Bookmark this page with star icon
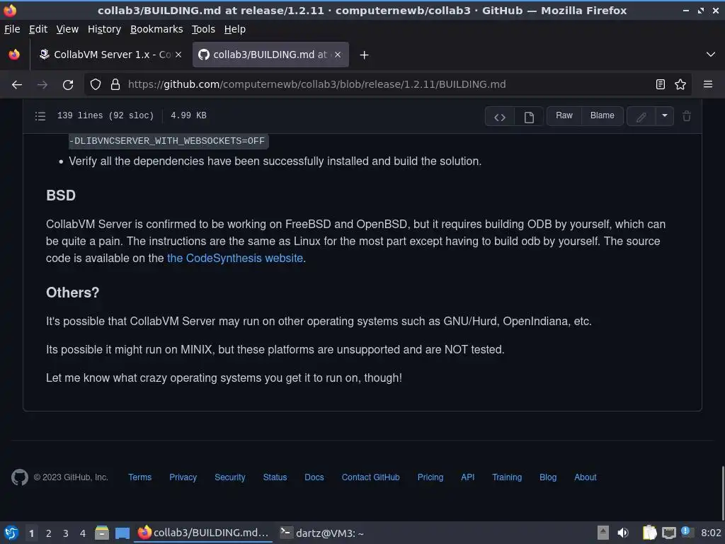This screenshot has width=725, height=544. tap(680, 84)
